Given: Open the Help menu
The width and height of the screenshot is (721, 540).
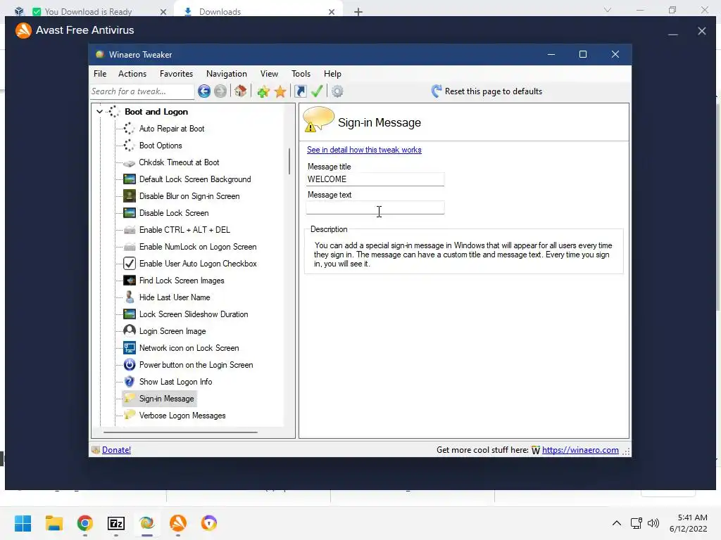Looking at the screenshot, I should [332, 73].
